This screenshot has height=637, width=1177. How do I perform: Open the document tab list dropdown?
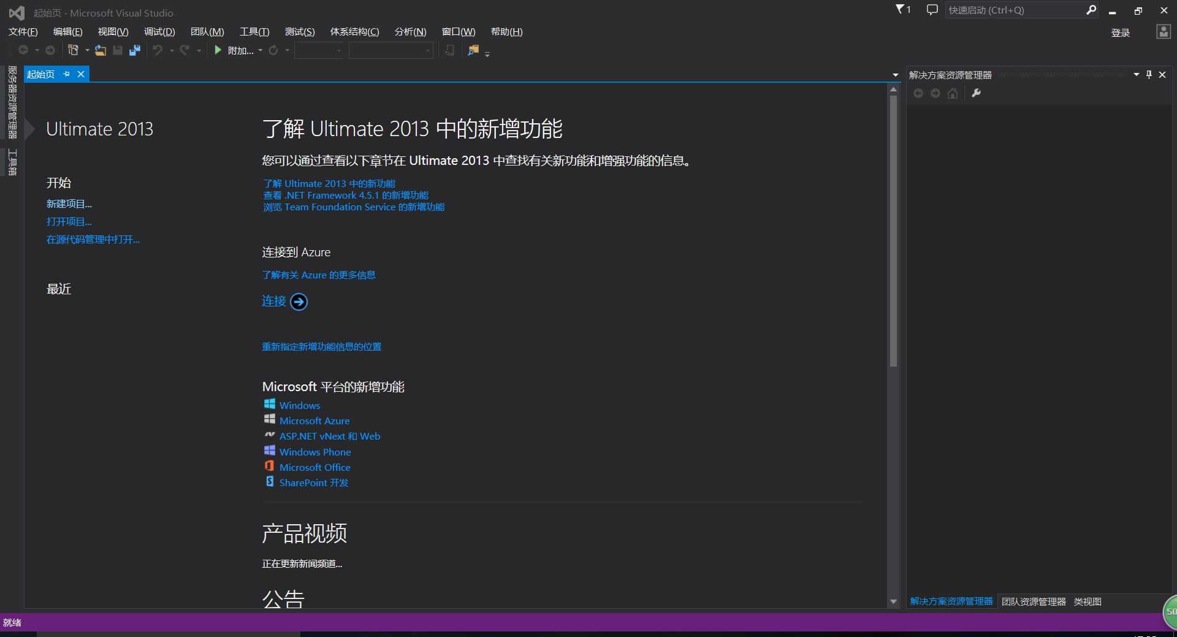click(x=896, y=75)
